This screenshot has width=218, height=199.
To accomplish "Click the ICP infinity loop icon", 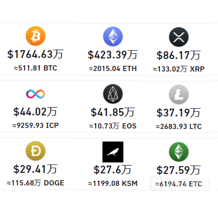I will (36, 94).
